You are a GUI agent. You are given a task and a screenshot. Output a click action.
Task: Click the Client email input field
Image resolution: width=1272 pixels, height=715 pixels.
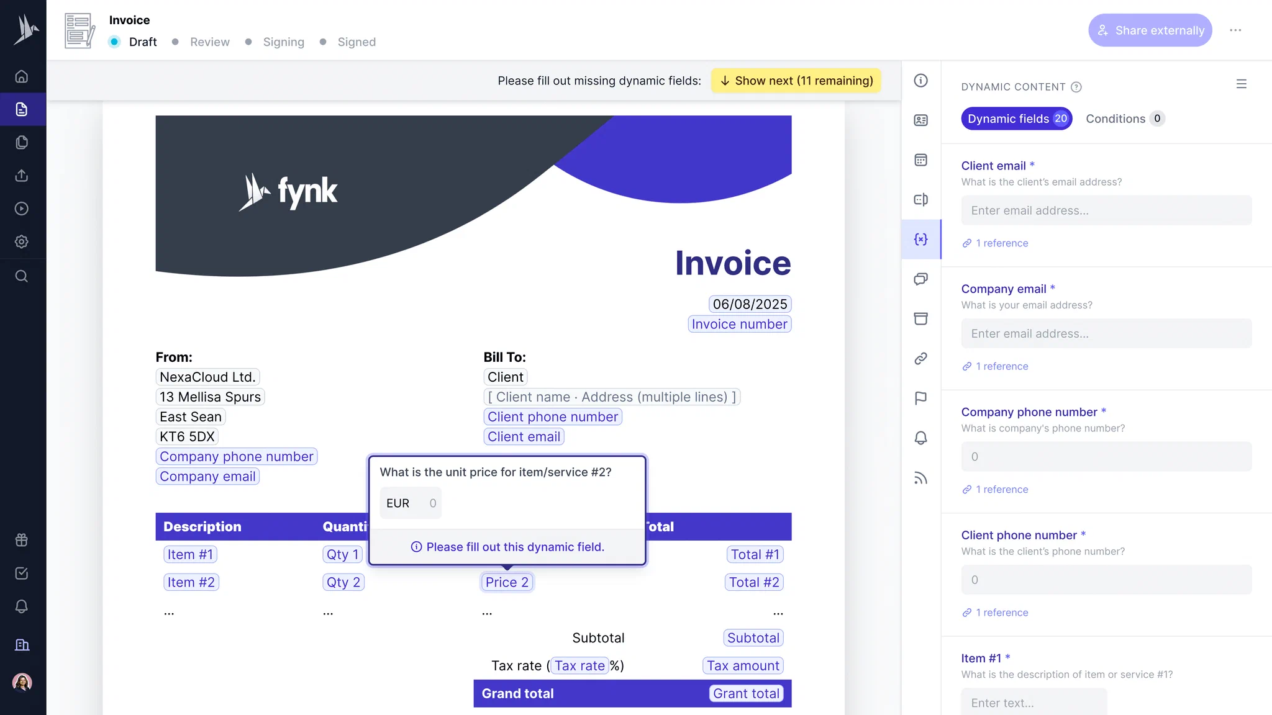coord(1106,210)
